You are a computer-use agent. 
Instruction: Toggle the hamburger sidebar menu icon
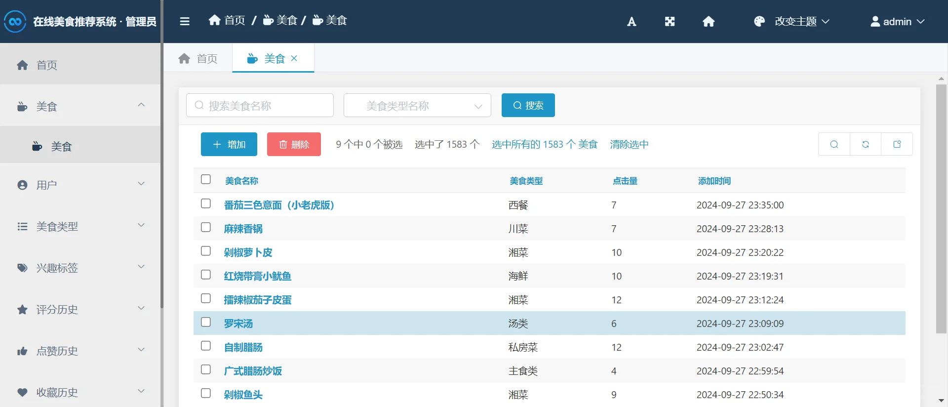point(185,21)
